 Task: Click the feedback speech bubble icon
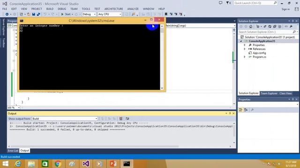coord(220,3)
